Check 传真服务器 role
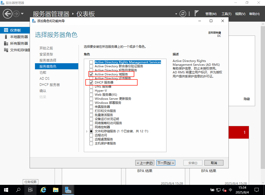Image resolution: width=265 pixels, height=195 pixels. (x=91, y=107)
